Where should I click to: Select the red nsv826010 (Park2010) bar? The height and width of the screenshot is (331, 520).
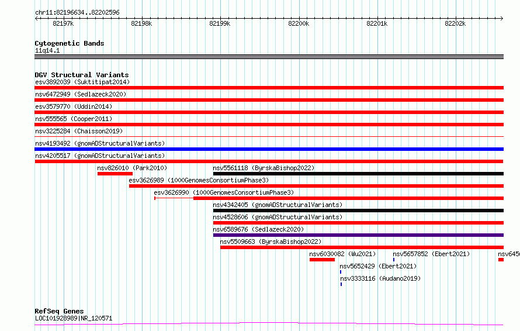[x=115, y=174]
